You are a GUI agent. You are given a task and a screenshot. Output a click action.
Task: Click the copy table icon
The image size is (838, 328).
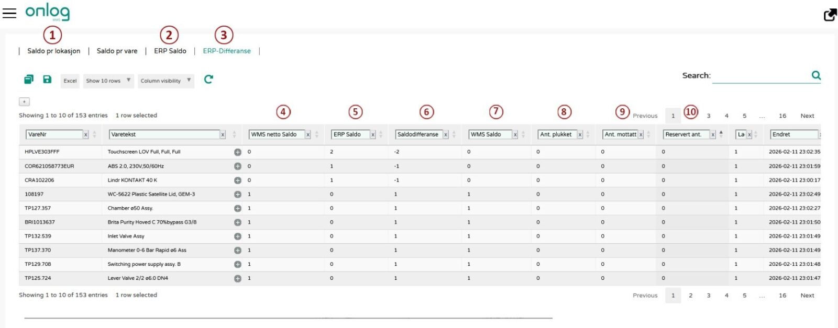29,80
